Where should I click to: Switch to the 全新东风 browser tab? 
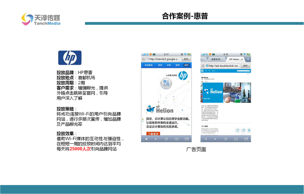(x=216, y=59)
